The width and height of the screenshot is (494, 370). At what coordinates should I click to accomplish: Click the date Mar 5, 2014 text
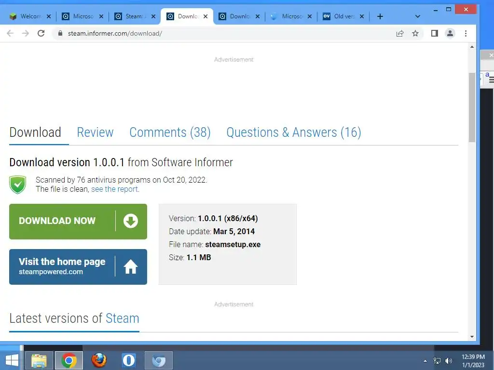click(234, 232)
